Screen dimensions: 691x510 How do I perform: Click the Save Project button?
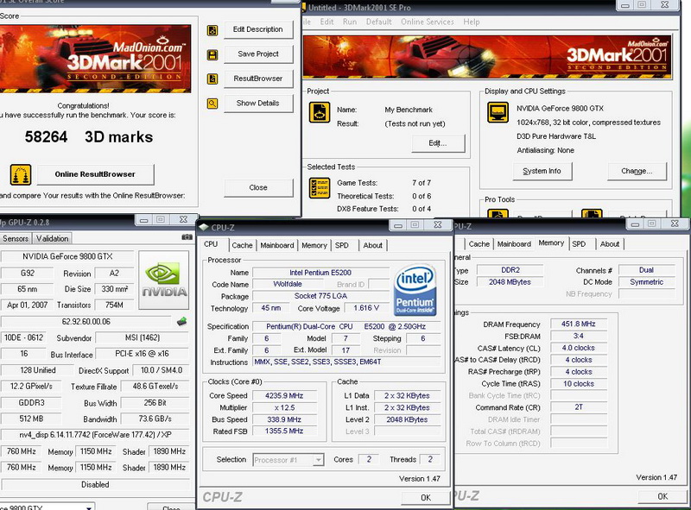(x=258, y=54)
